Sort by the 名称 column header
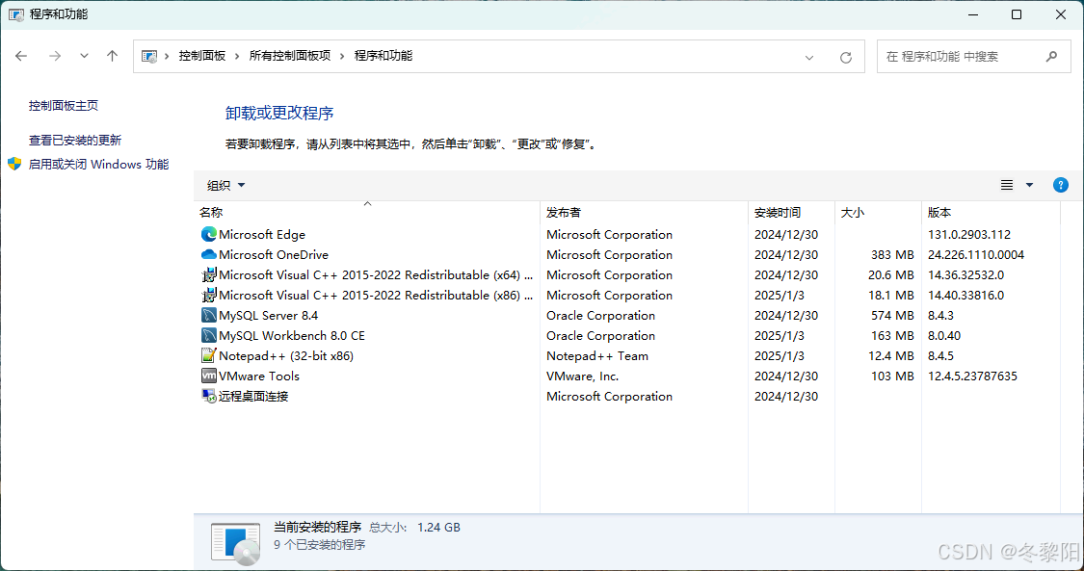The width and height of the screenshot is (1084, 571). (366, 212)
